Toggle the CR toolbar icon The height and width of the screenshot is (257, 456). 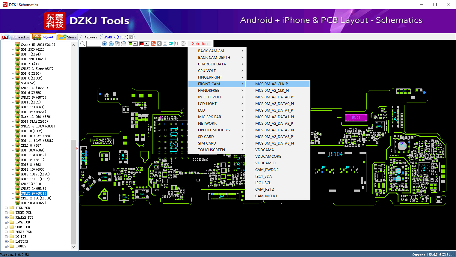pos(171,43)
